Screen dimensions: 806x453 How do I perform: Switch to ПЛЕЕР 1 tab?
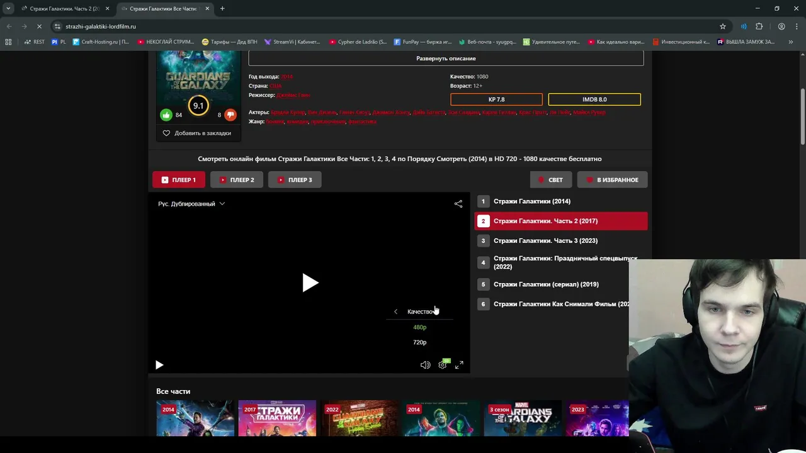click(x=179, y=180)
